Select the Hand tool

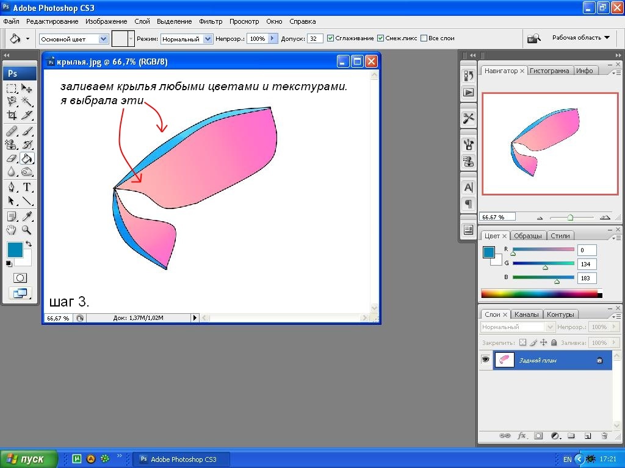point(12,230)
